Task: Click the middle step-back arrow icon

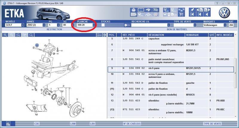Action: pos(200,15)
